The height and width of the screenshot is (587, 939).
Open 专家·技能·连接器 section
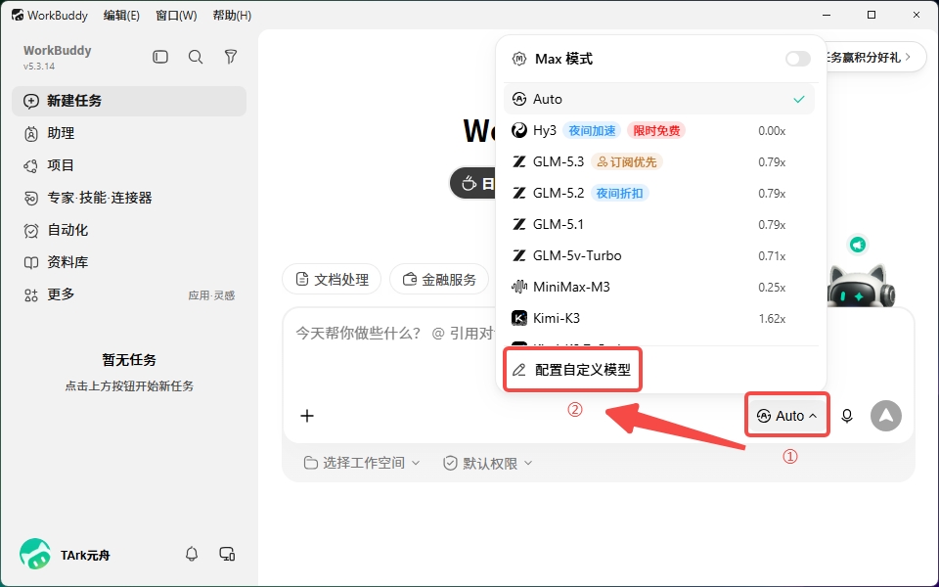tap(129, 198)
